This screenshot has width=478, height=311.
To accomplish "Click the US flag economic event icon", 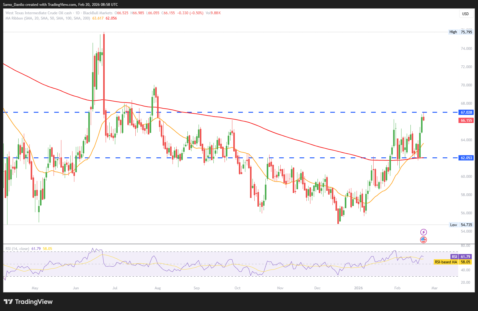I will click(x=423, y=239).
